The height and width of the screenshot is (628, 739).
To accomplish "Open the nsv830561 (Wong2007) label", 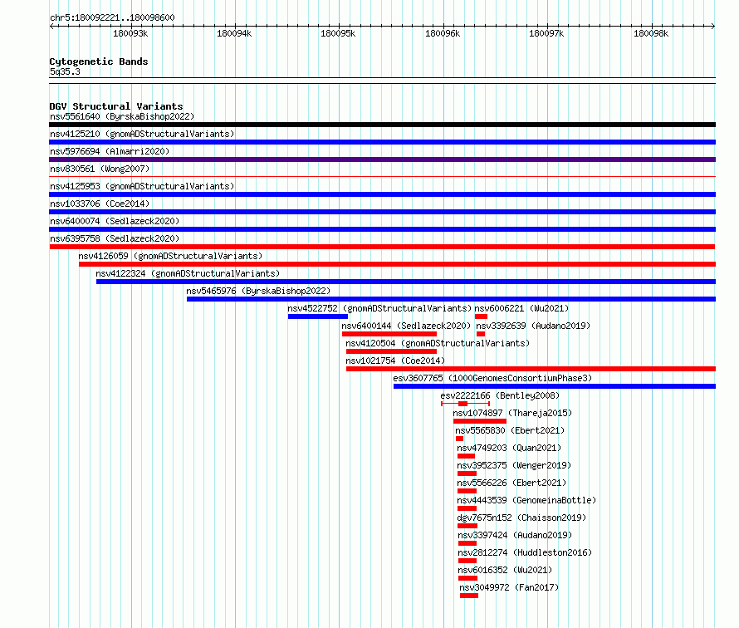I will (100, 169).
